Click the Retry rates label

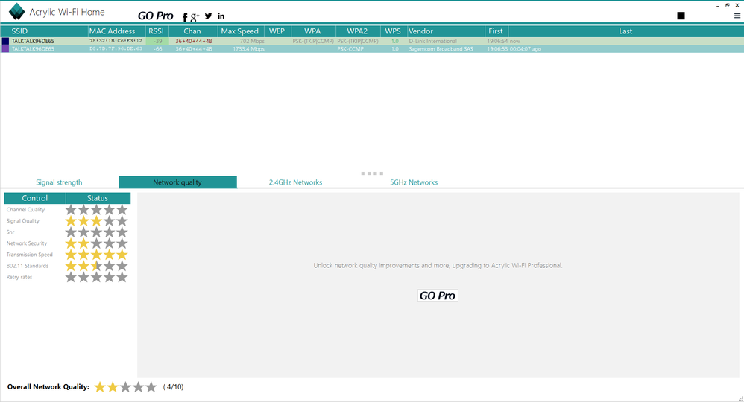pos(19,278)
